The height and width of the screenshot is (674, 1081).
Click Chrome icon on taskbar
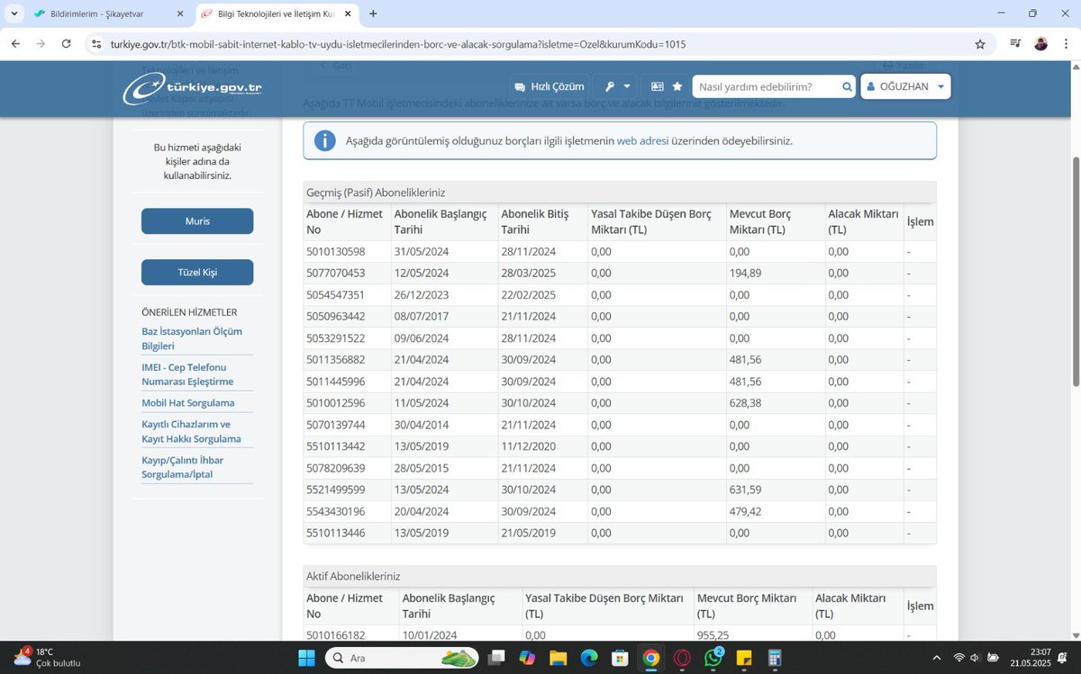(x=650, y=658)
